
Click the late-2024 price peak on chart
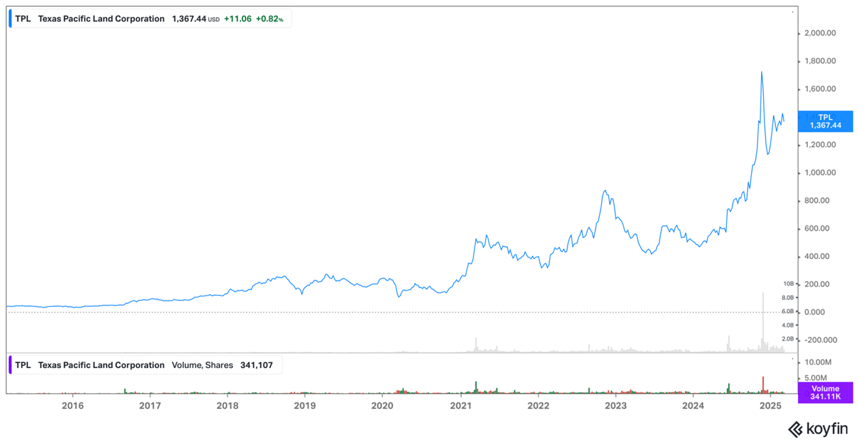click(762, 72)
